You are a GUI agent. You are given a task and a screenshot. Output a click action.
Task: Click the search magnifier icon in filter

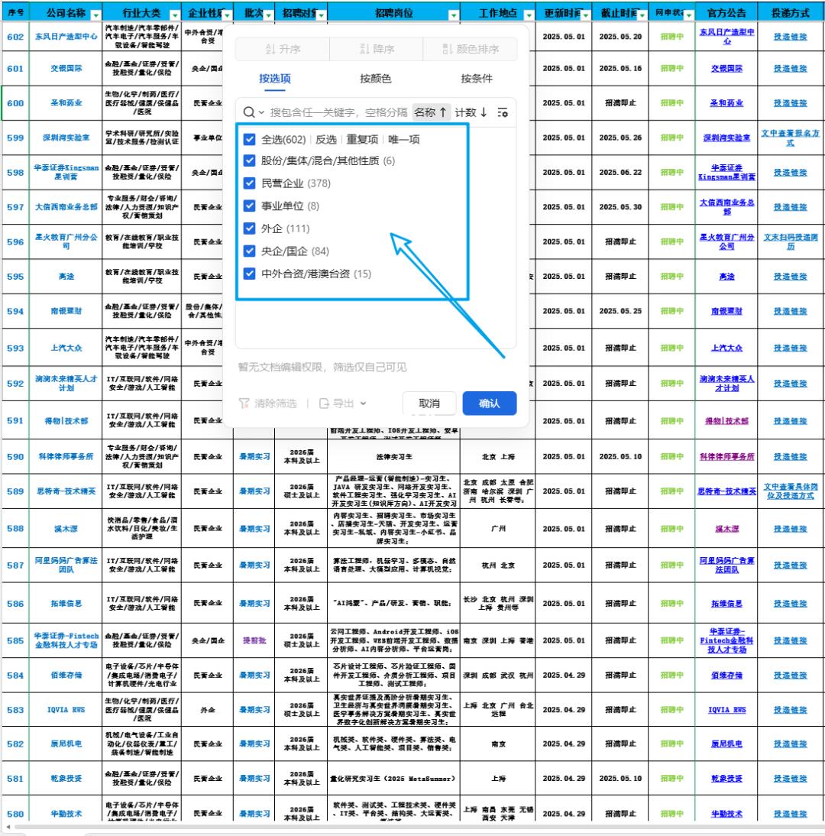249,112
